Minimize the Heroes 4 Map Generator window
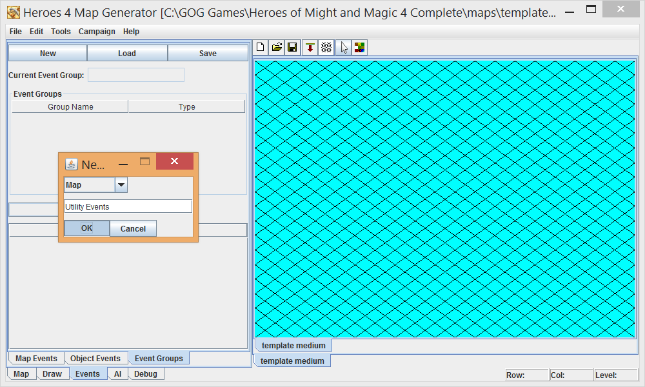645x387 pixels. coord(570,12)
